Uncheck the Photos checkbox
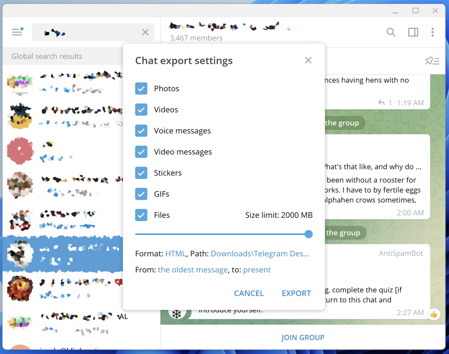Image resolution: width=449 pixels, height=354 pixels. 141,89
